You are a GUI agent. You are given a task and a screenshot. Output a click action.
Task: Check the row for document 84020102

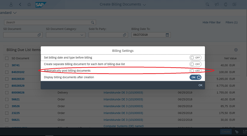[7, 72]
